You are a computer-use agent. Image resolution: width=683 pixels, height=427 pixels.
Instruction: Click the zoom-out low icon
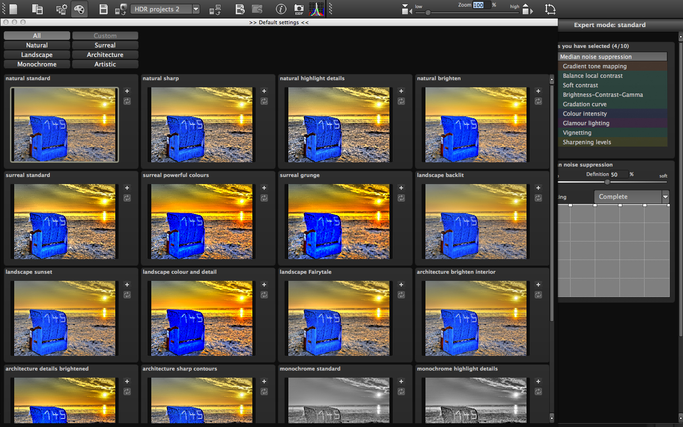pos(406,9)
